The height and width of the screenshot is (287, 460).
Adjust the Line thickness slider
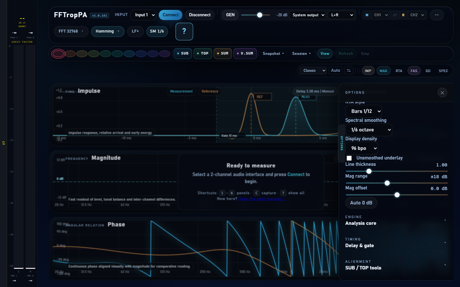pos(396,171)
